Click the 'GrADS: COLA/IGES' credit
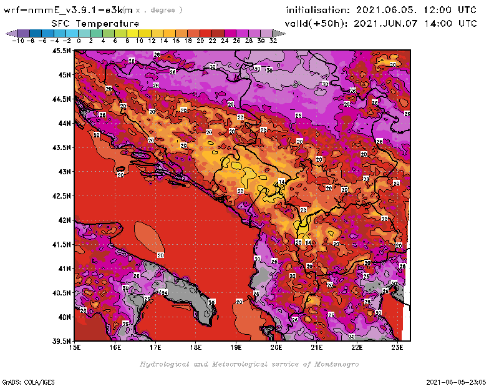 pyautogui.click(x=28, y=382)
